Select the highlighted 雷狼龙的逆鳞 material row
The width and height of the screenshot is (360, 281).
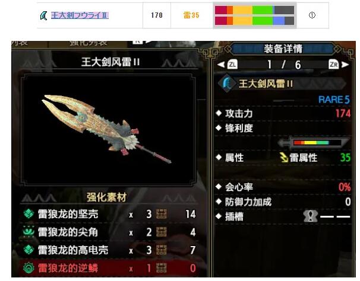click(x=109, y=268)
